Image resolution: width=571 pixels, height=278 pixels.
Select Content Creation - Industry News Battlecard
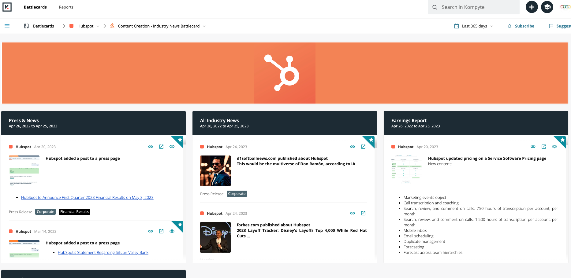point(159,26)
